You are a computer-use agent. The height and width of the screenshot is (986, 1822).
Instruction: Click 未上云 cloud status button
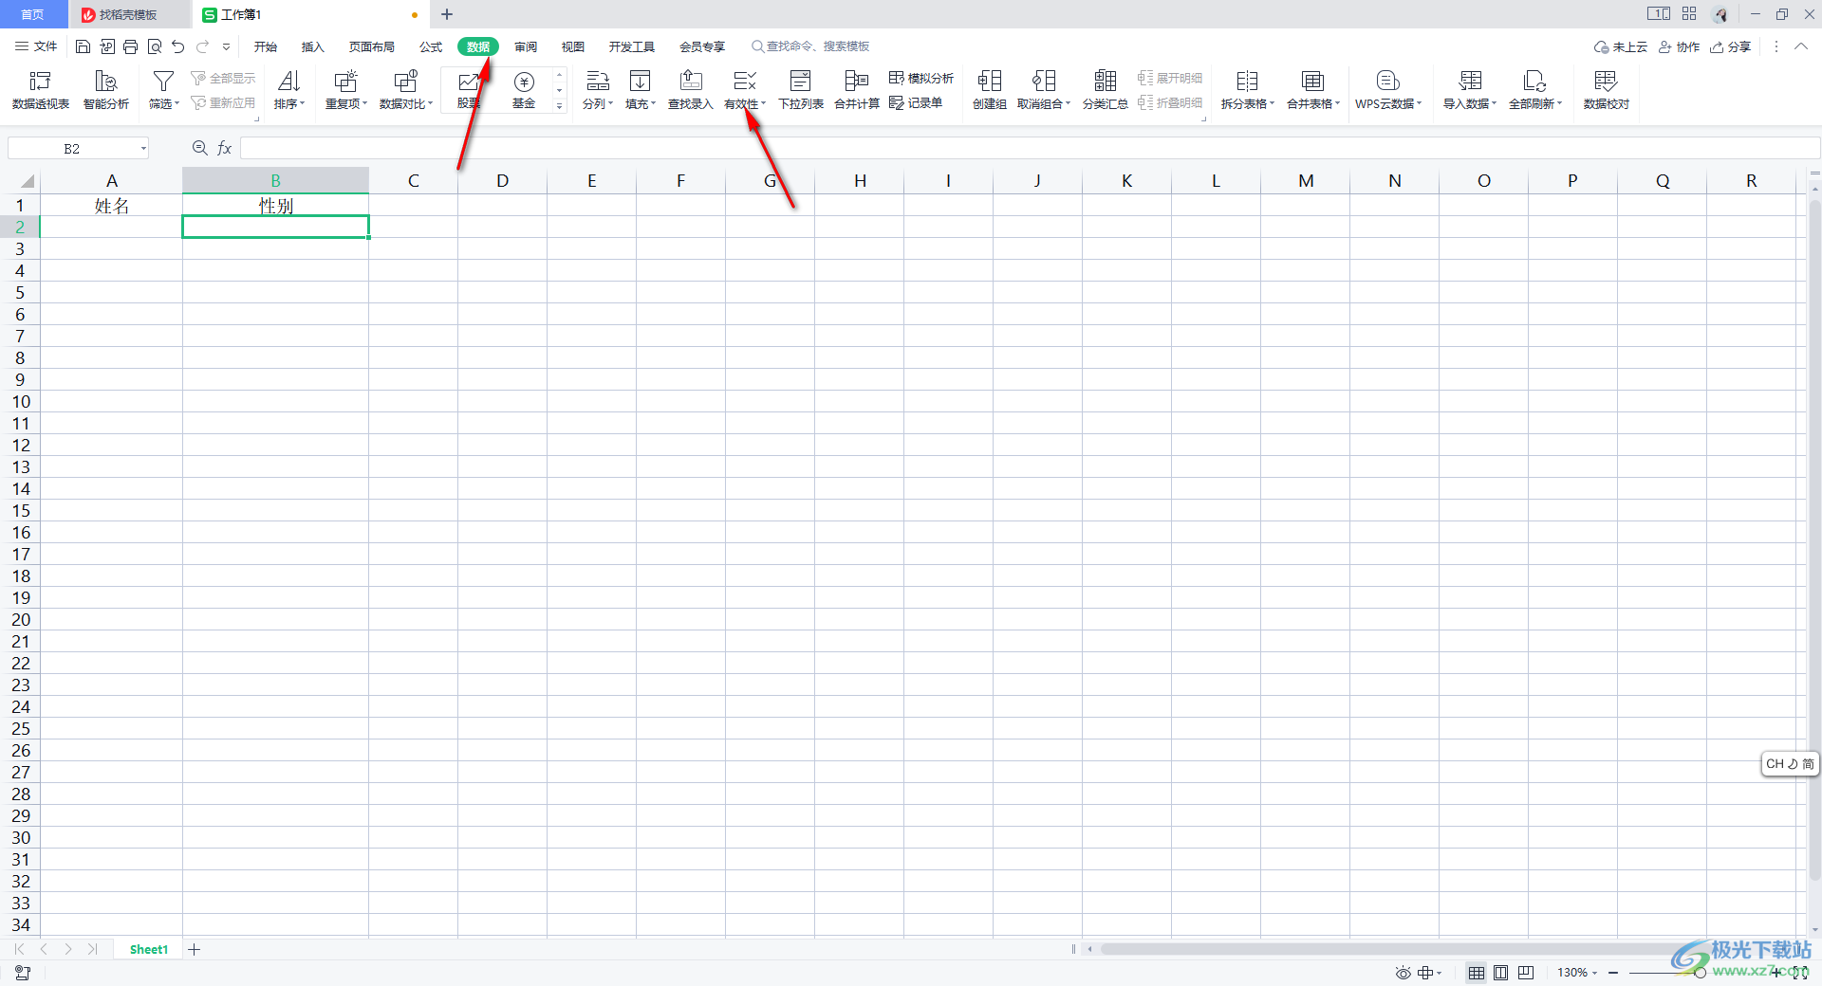pos(1621,46)
